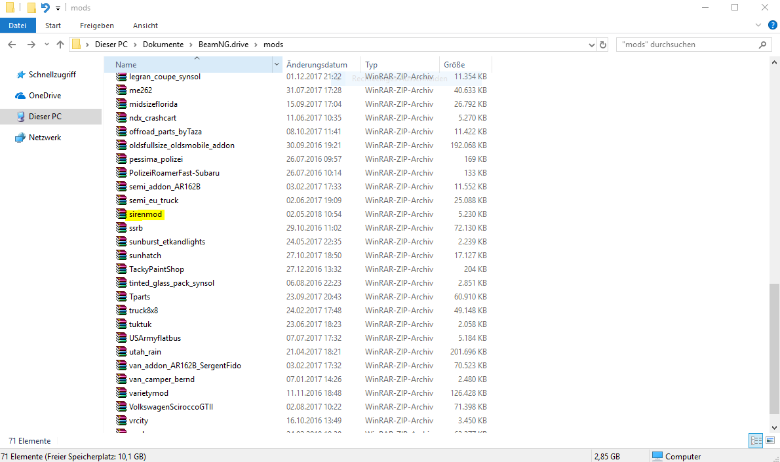Click the OneDrive cloud icon
This screenshot has height=462, width=780.
tap(20, 96)
